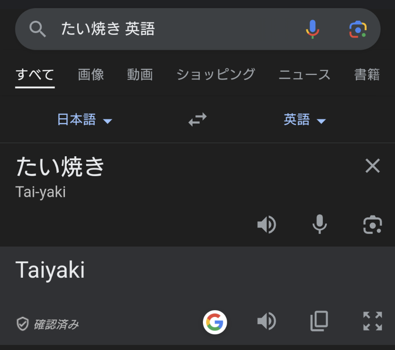Copy the Taiyaki translation
Image resolution: width=395 pixels, height=350 pixels.
[x=319, y=322]
